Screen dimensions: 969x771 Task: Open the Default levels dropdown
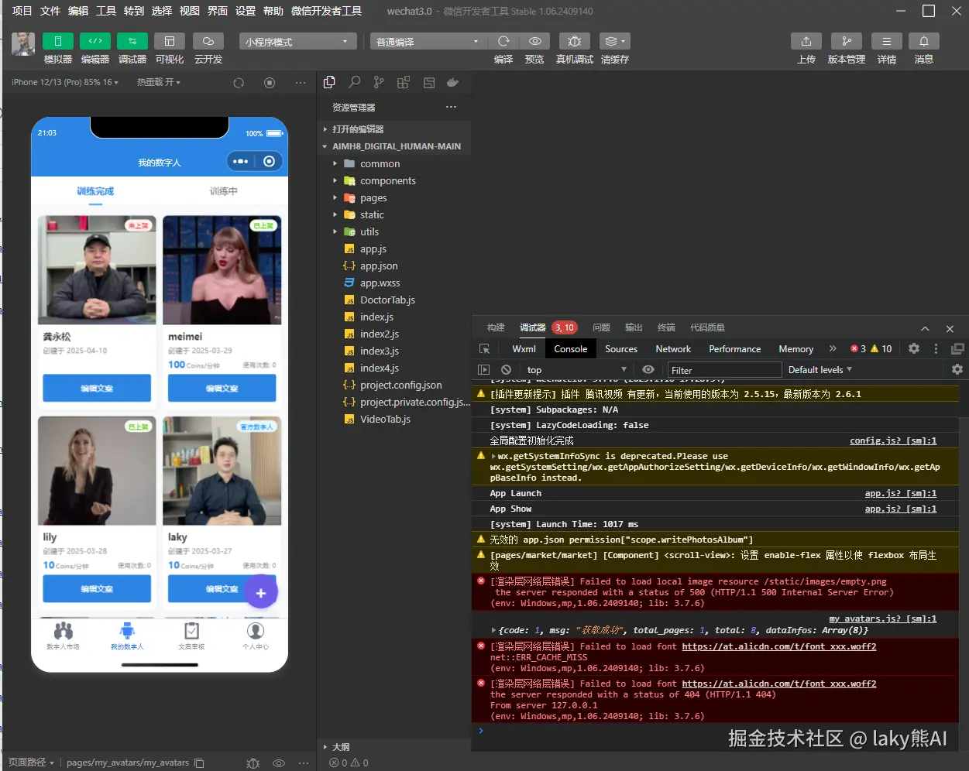(820, 370)
